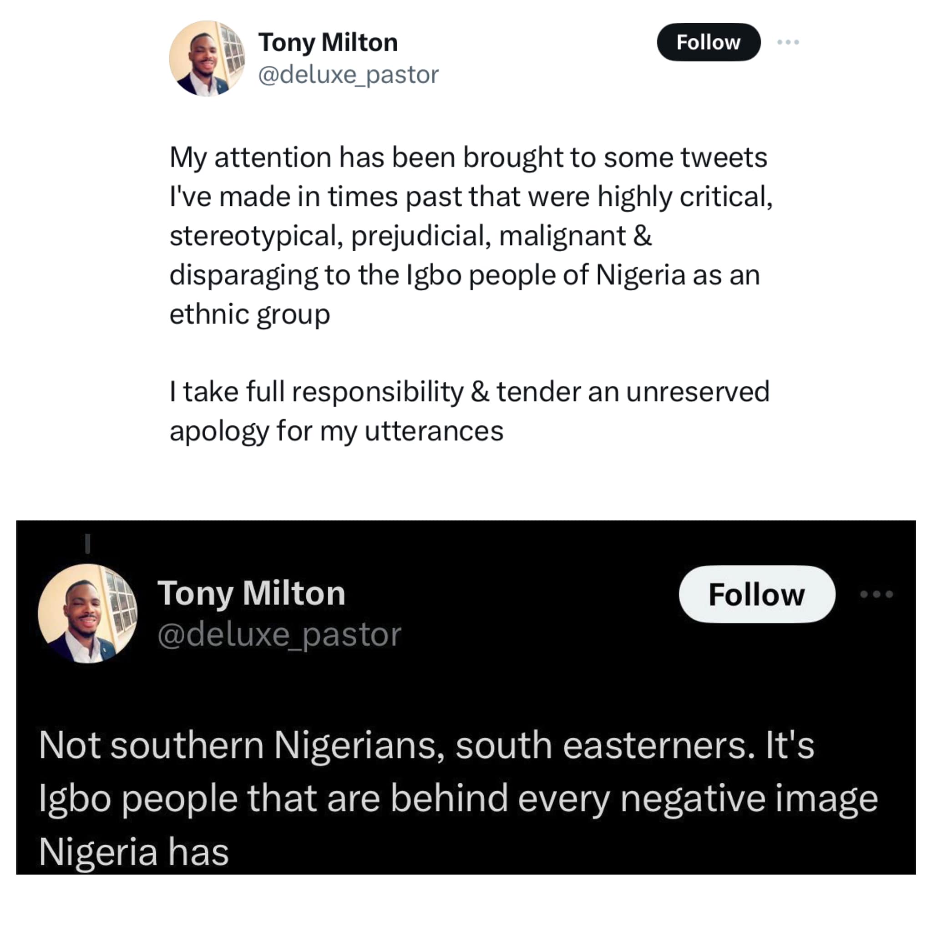Click the 'I take full responsibility' paragraph

pos(469,391)
